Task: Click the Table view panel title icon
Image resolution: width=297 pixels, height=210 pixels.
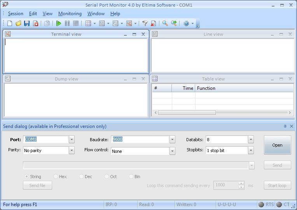Action: click(155, 79)
